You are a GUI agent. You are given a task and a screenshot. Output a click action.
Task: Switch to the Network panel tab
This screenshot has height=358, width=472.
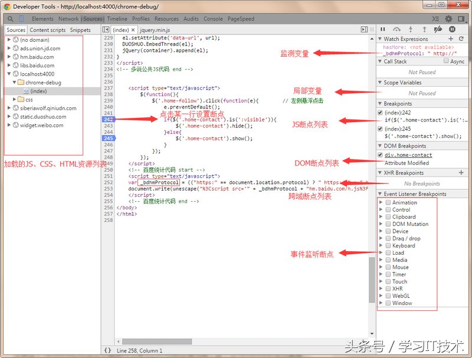[x=68, y=19]
